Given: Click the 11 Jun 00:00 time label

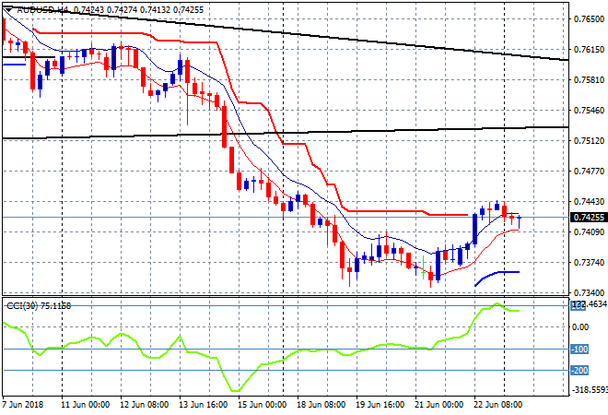Looking at the screenshot, I should pyautogui.click(x=86, y=405).
